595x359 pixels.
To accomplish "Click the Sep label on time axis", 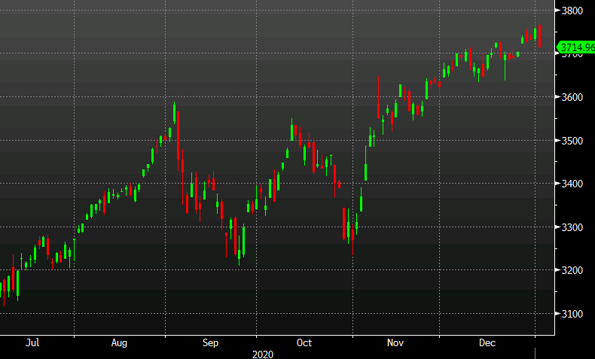I will 210,342.
